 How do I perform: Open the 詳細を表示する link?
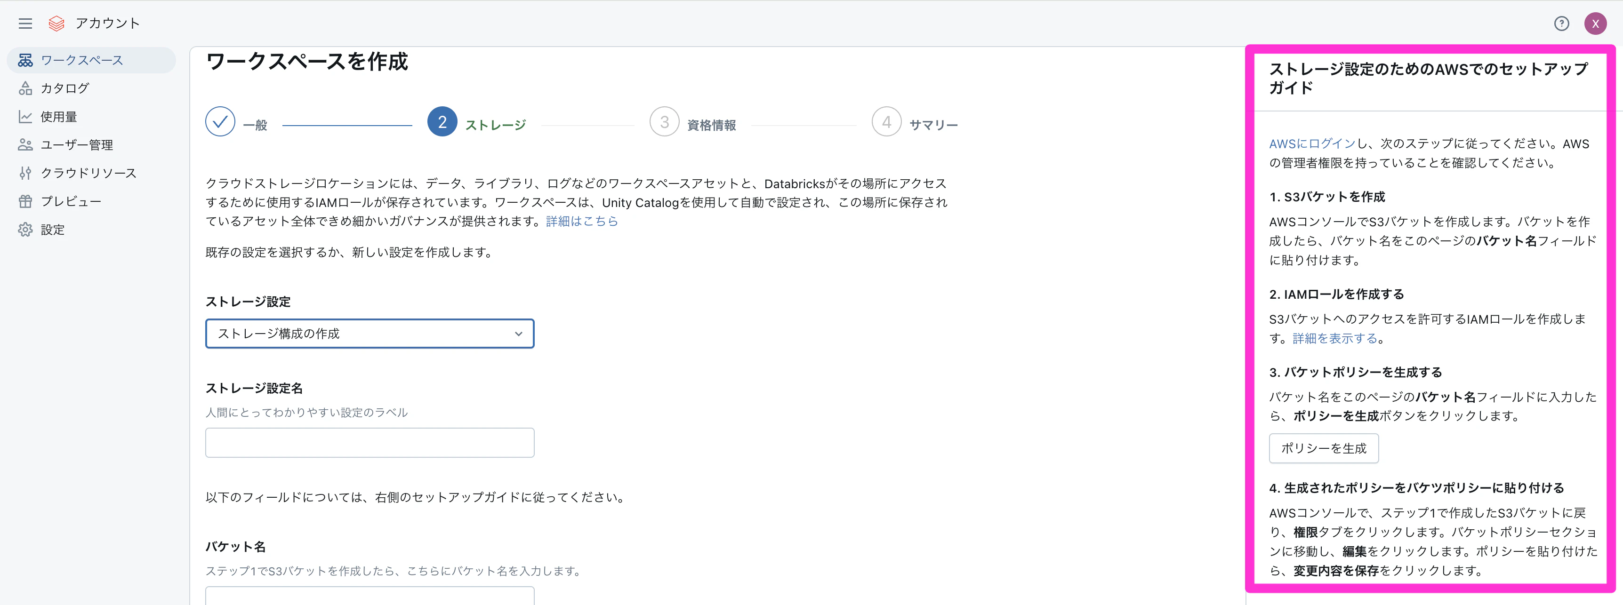(1335, 338)
